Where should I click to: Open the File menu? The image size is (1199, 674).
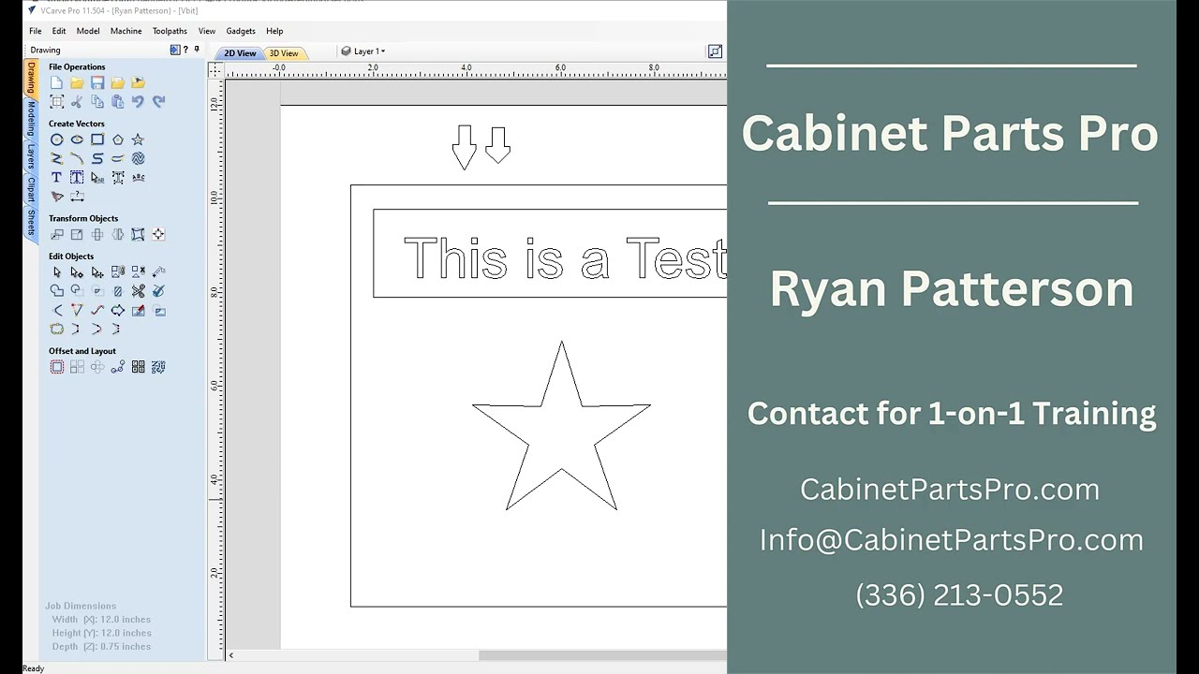click(35, 31)
